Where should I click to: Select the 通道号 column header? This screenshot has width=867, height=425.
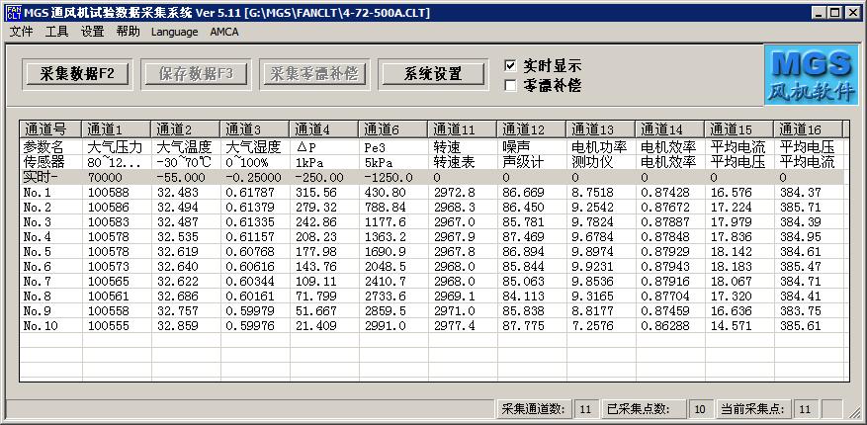[x=50, y=128]
